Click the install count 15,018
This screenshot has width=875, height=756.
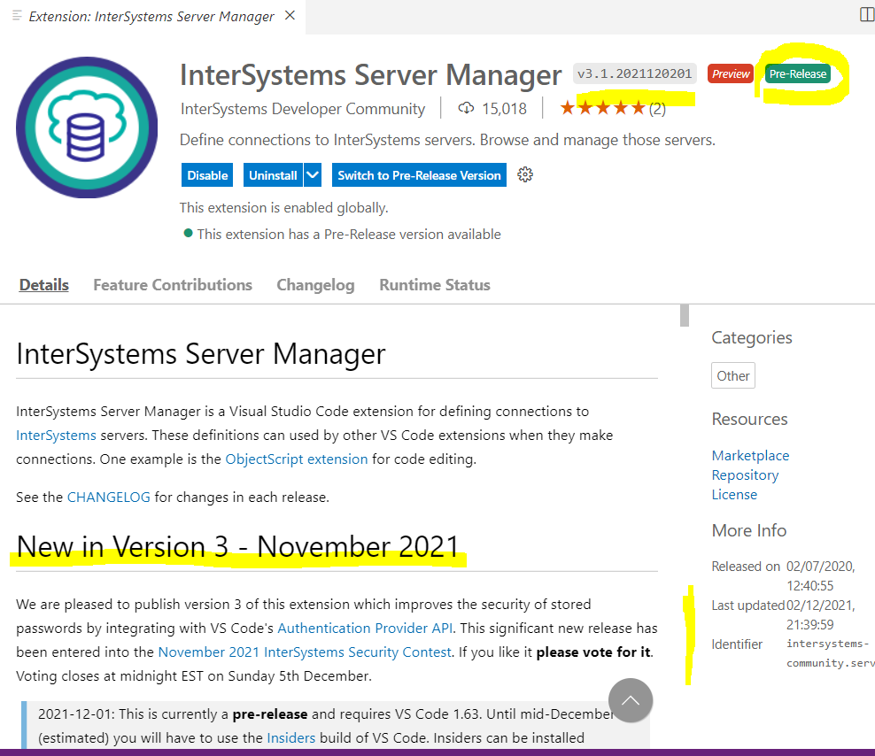(x=504, y=108)
